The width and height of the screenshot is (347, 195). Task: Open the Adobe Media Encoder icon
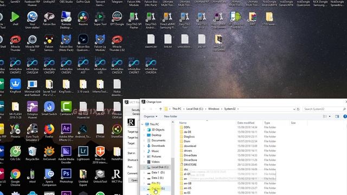click(66, 155)
